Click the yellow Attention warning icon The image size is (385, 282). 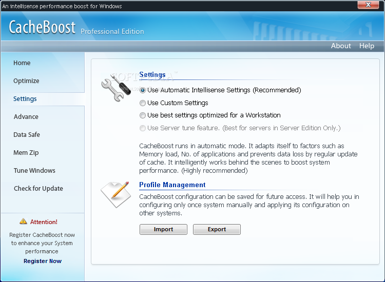23,221
